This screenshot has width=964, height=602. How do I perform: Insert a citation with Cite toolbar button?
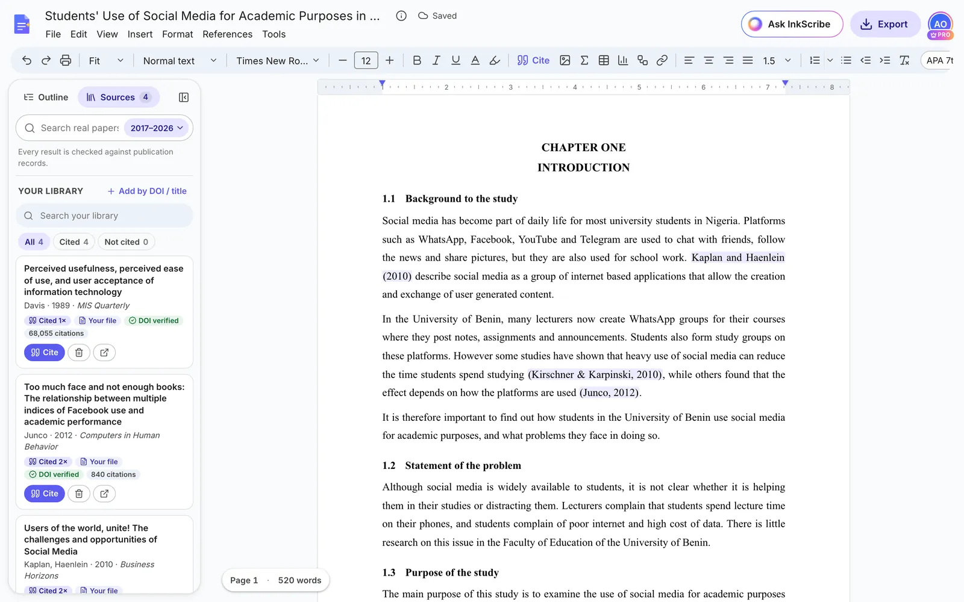[533, 60]
